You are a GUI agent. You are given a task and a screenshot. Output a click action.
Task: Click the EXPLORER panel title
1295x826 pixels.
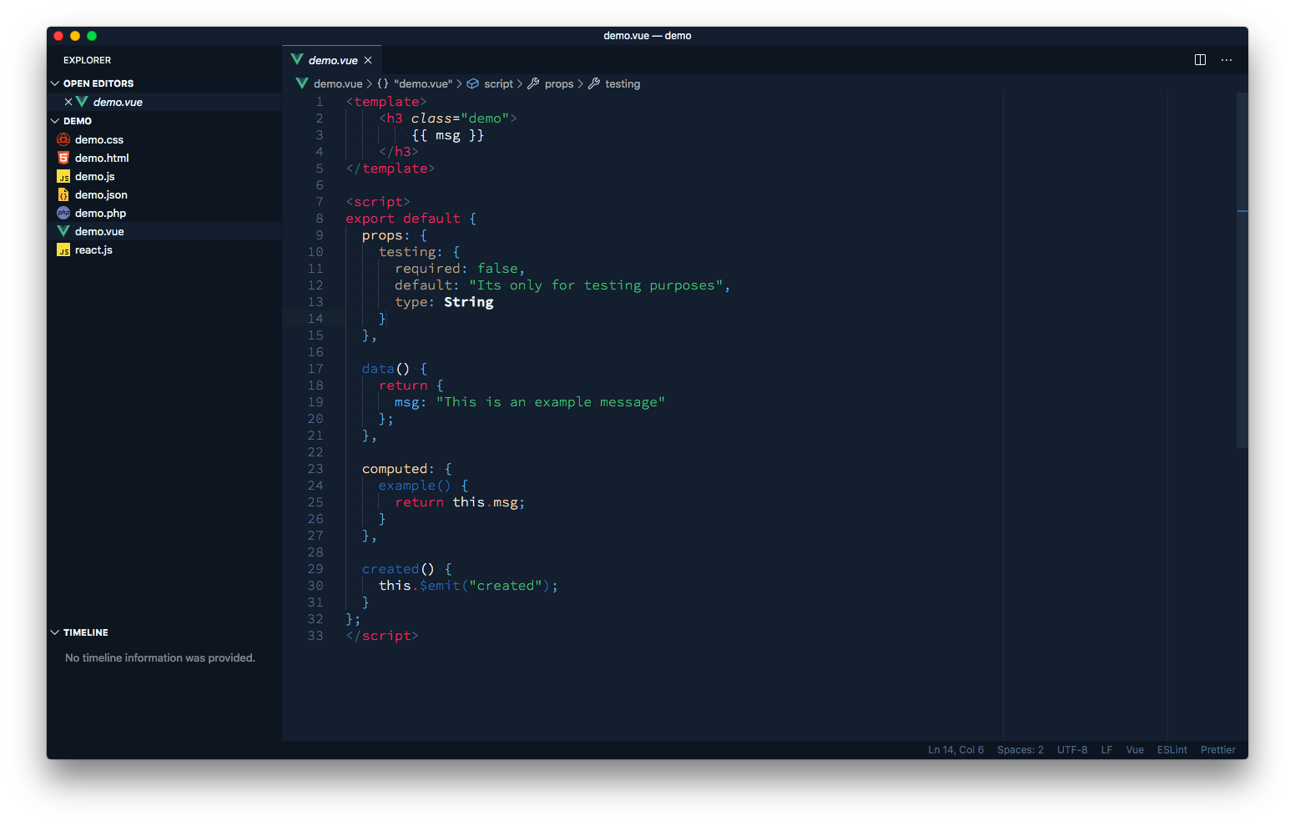click(x=88, y=60)
